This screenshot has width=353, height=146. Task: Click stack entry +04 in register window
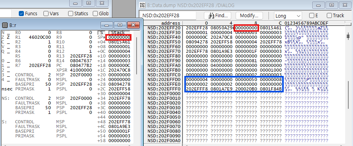[101, 42]
